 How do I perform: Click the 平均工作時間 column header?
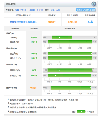tap(72, 15)
